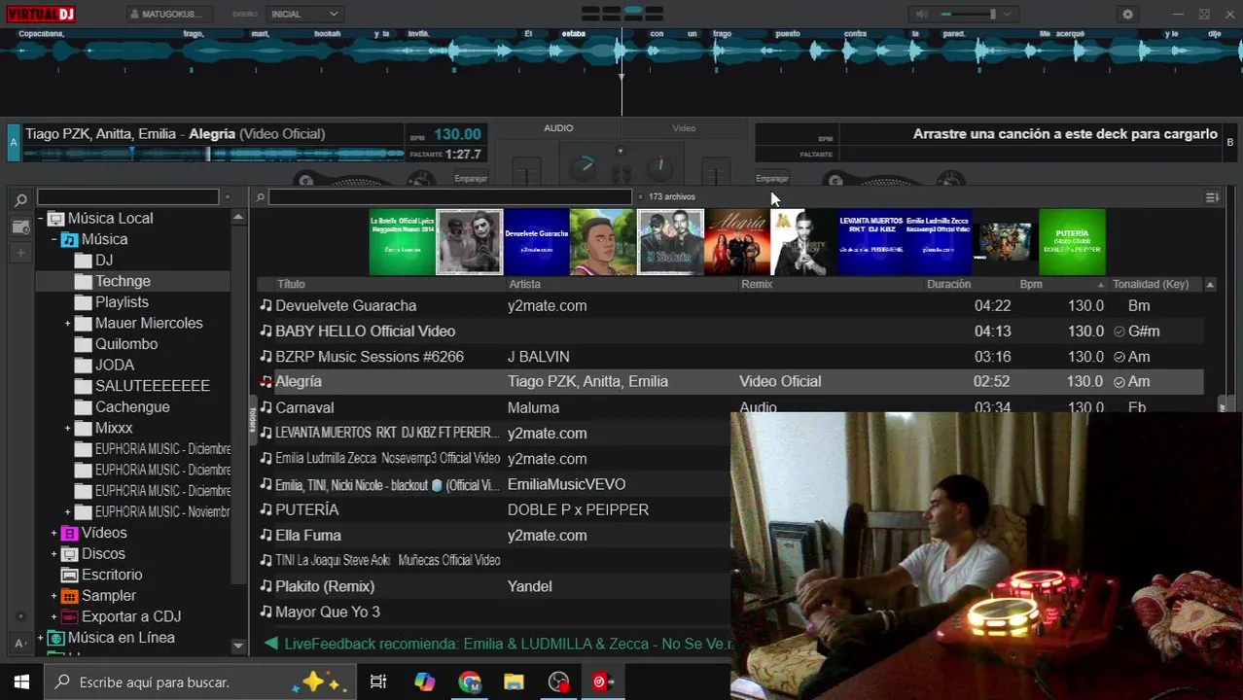Open the master volume dropdown arrow
Viewport: 1243px width, 700px height.
coord(1007,14)
